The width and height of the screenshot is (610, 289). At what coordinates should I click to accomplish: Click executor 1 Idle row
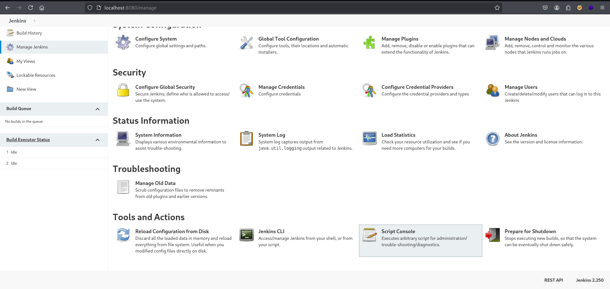(54, 152)
